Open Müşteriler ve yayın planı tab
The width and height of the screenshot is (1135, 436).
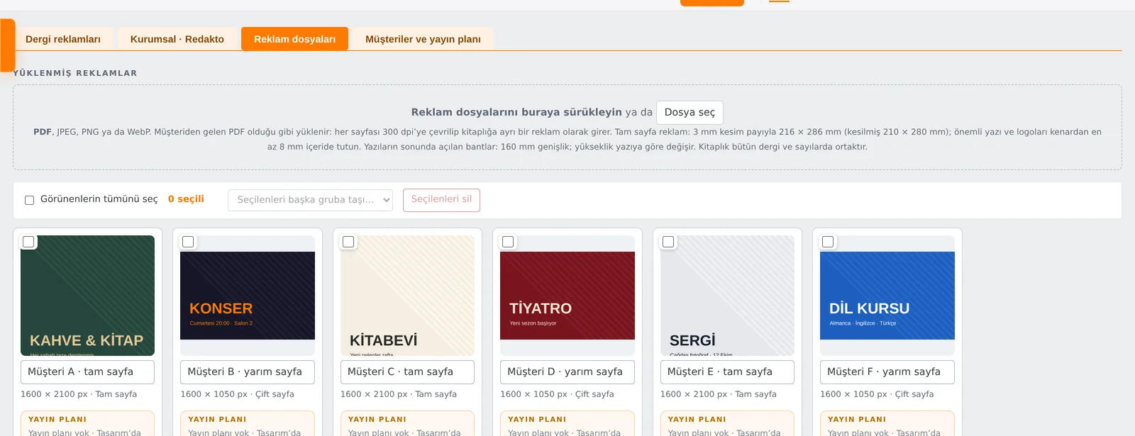423,39
